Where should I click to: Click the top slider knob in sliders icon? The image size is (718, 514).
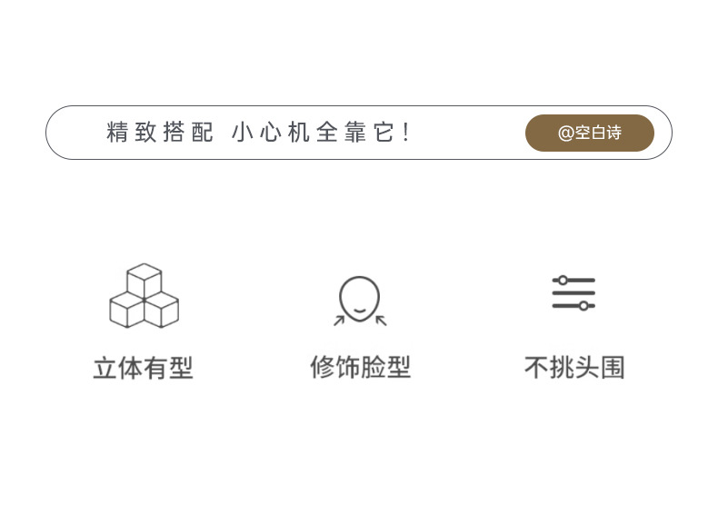tap(563, 280)
